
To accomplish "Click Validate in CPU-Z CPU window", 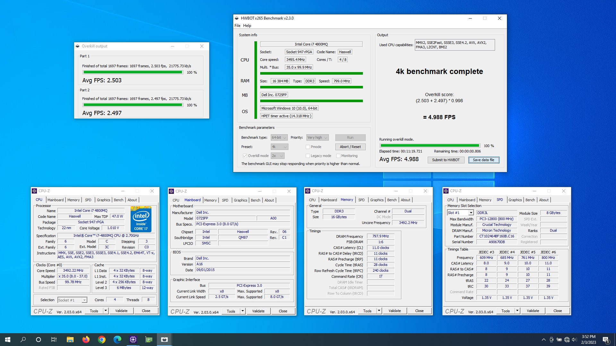I will pos(121,311).
